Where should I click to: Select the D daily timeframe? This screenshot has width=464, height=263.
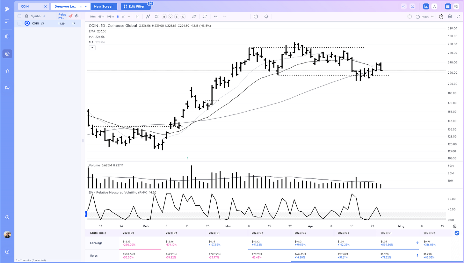pos(118,17)
